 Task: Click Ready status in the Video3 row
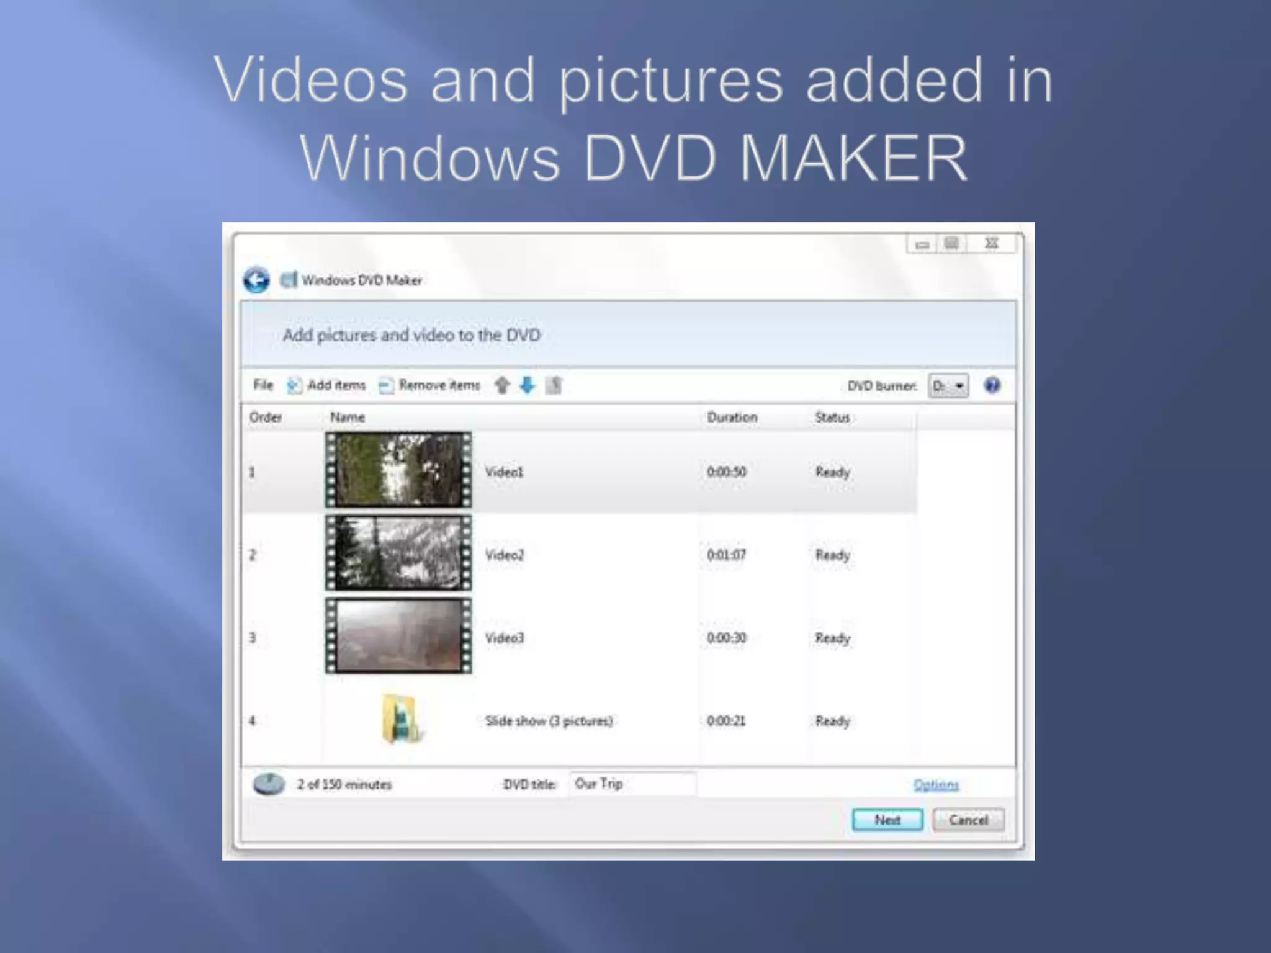tap(832, 638)
